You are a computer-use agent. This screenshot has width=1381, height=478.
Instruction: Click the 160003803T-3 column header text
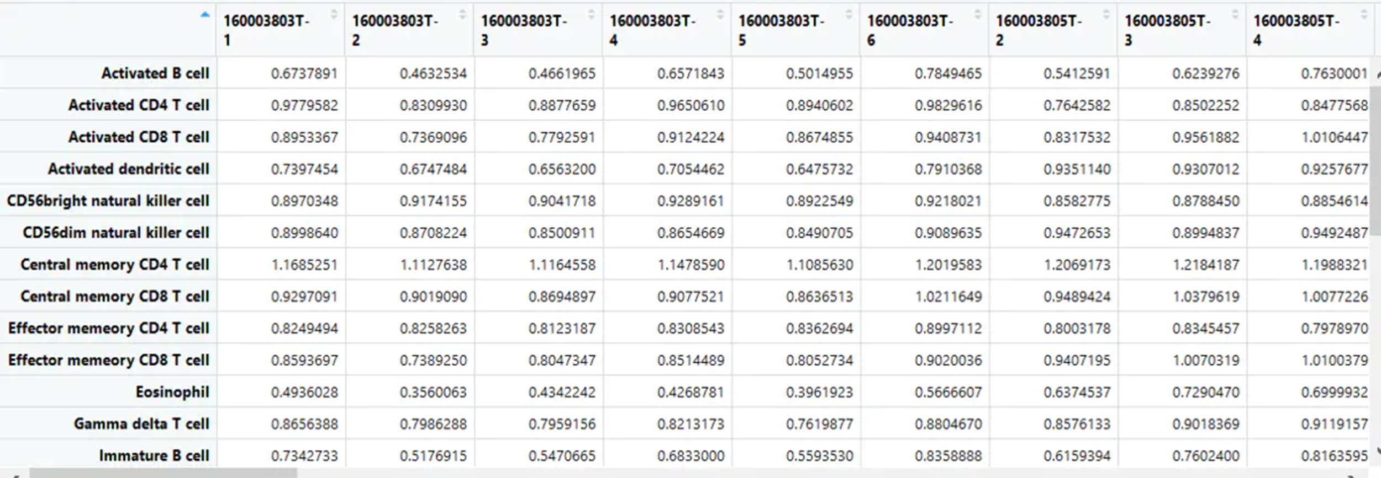[x=524, y=30]
